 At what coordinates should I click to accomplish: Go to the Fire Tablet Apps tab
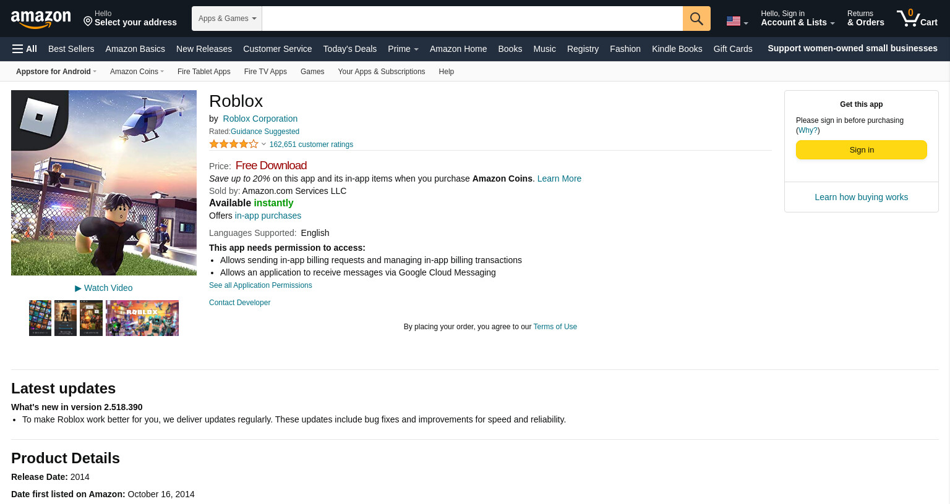coord(204,72)
